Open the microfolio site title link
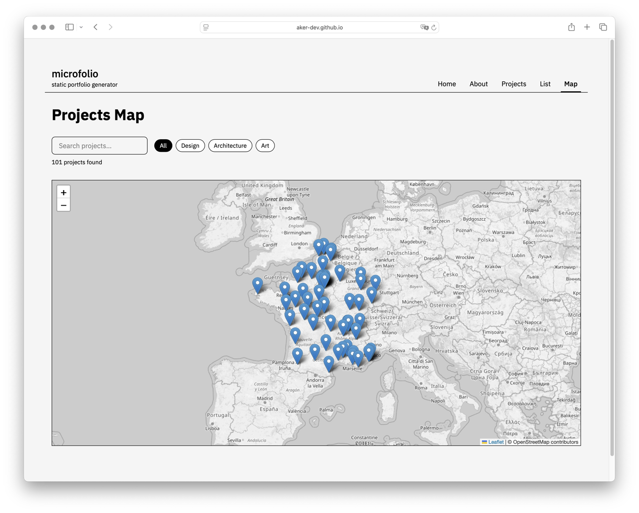 coord(75,74)
